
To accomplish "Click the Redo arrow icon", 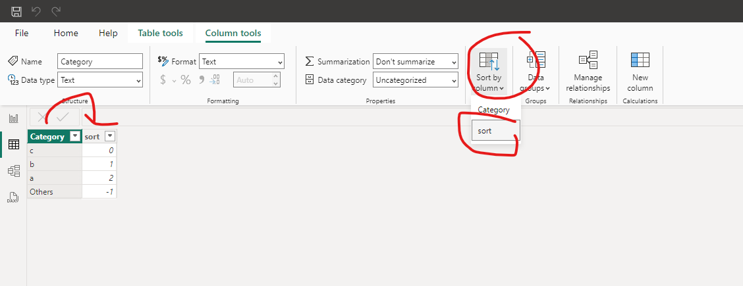I will pyautogui.click(x=56, y=11).
